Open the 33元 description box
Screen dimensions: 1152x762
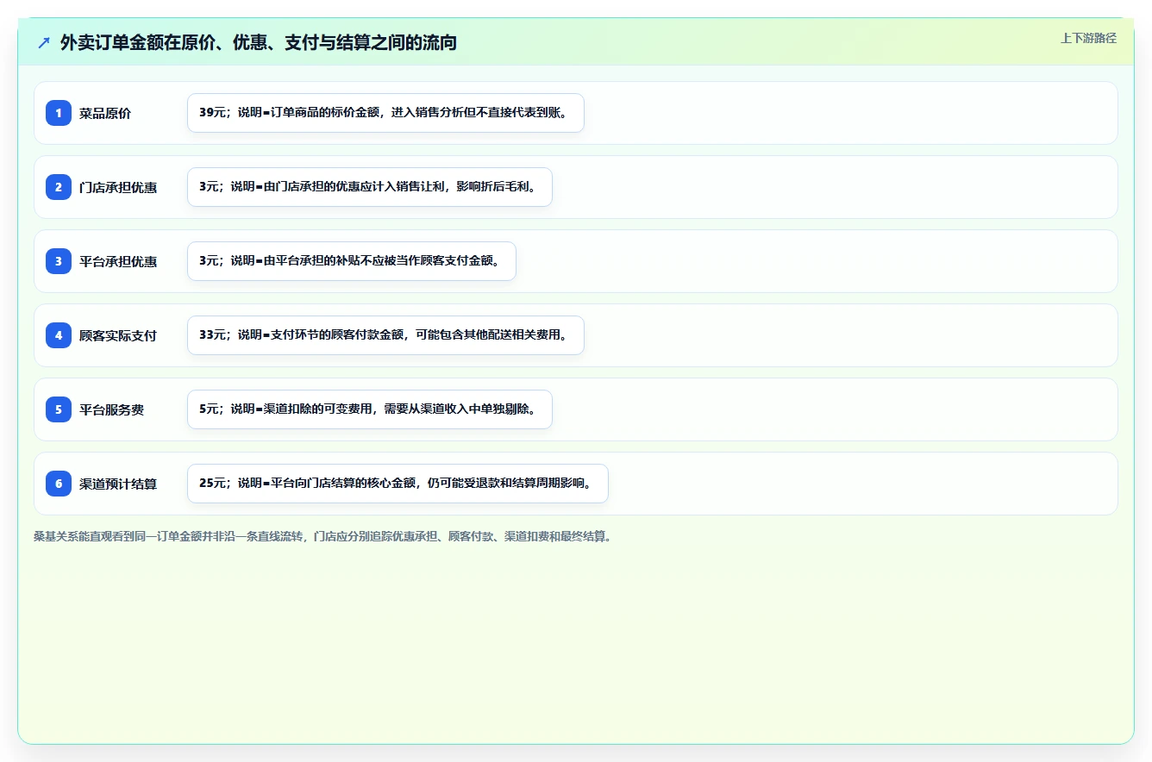coord(385,335)
